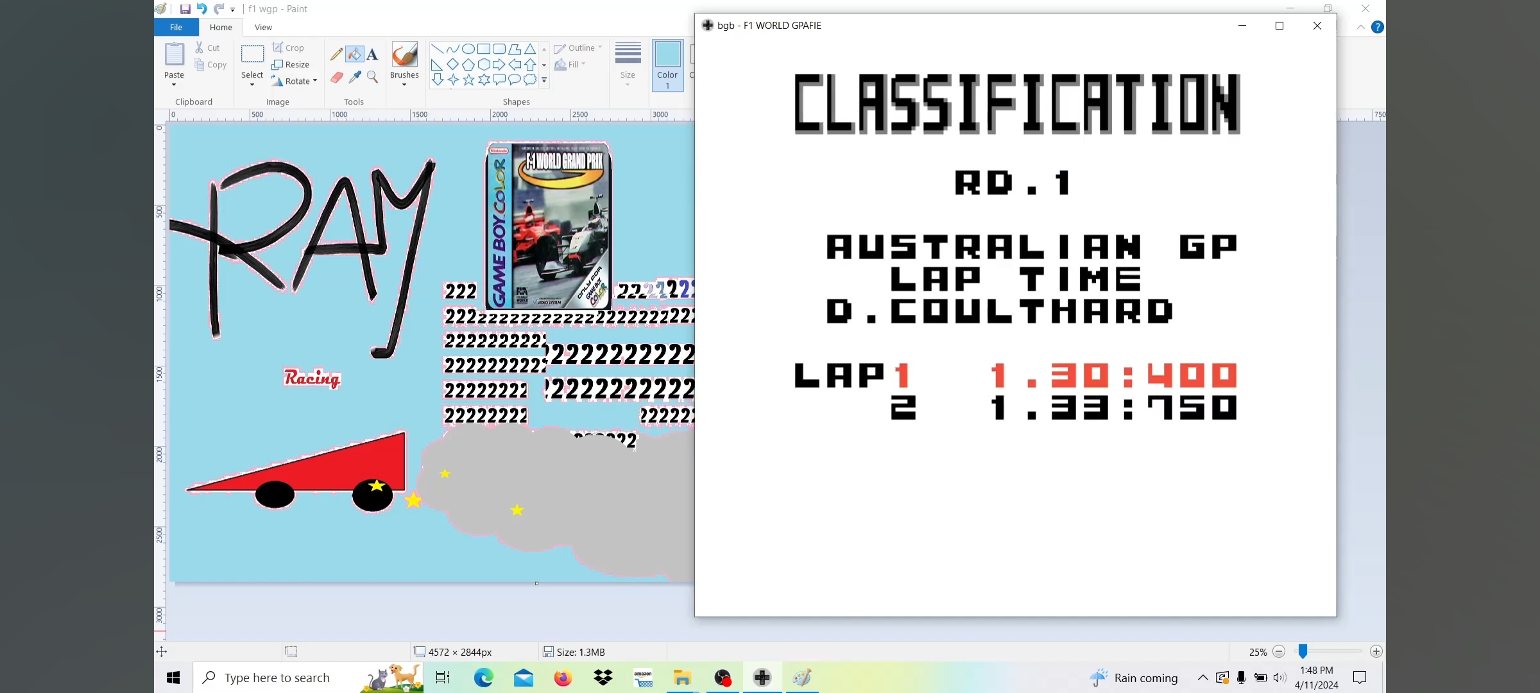The image size is (1540, 693).
Task: Click the Resize button
Action: click(291, 64)
